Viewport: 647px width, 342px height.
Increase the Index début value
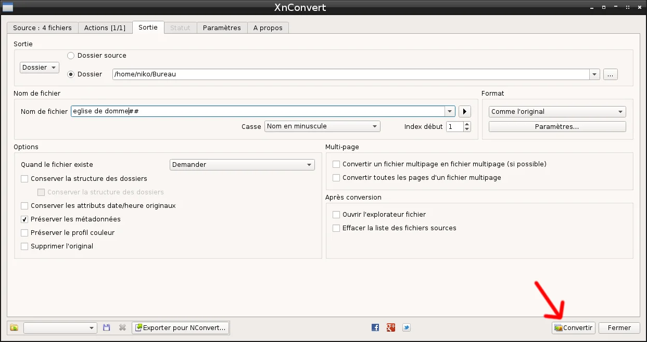(x=467, y=124)
